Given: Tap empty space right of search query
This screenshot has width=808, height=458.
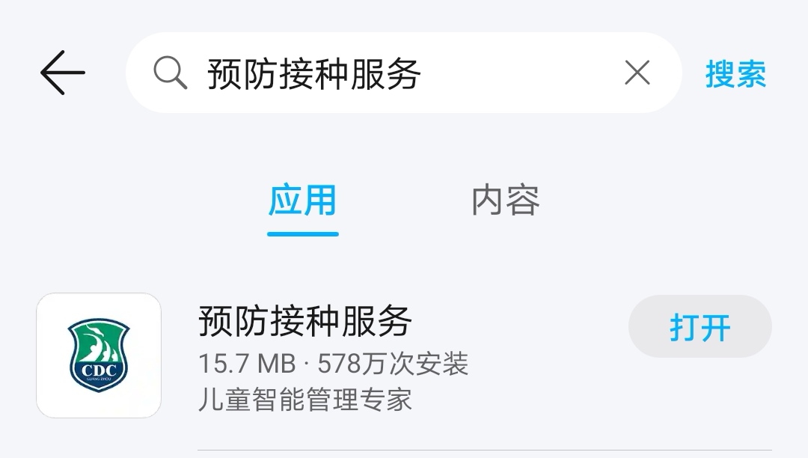Looking at the screenshot, I should (x=521, y=73).
